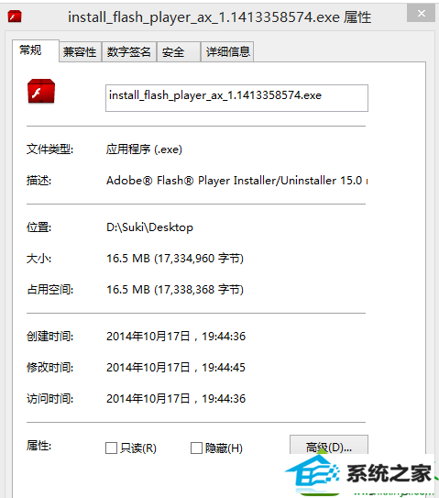Click the 修改时间 label
Image resolution: width=439 pixels, height=498 pixels.
49,368
